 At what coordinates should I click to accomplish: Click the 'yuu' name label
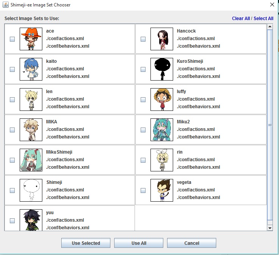50,213
